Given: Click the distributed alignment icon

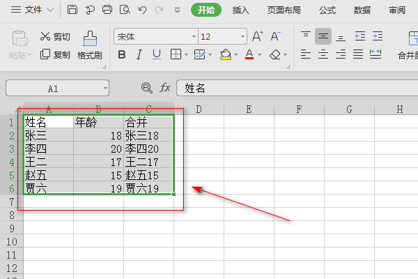Looking at the screenshot, I should [x=376, y=54].
